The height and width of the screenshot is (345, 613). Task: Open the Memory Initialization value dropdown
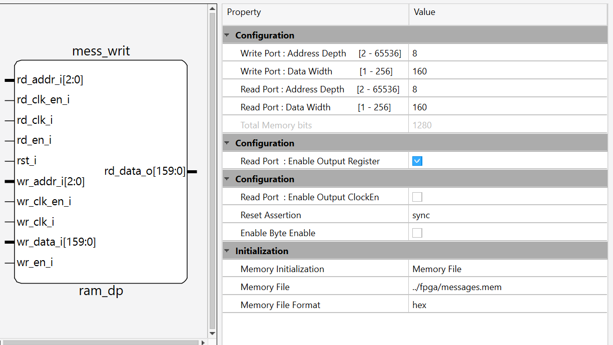coord(507,269)
